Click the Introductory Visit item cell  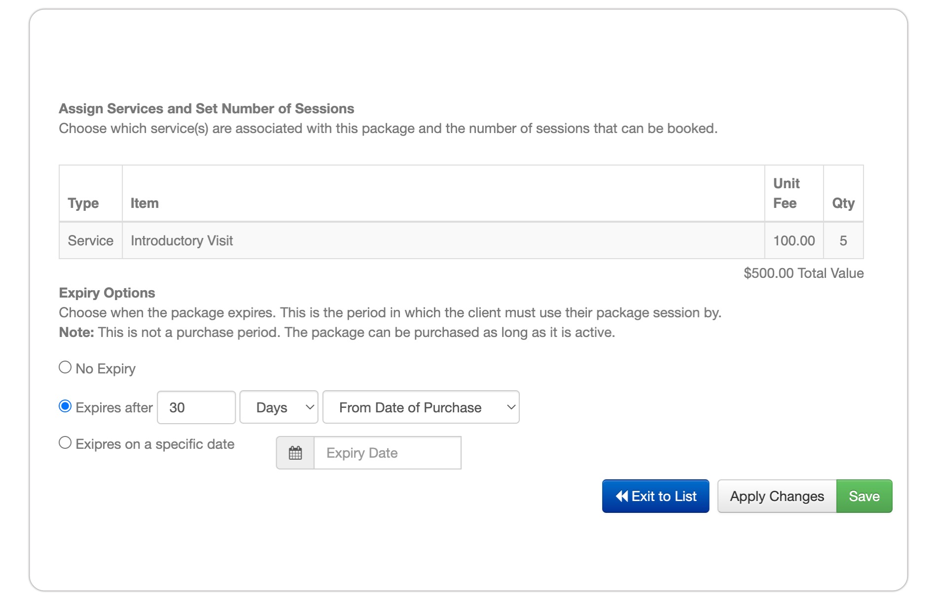[443, 240]
